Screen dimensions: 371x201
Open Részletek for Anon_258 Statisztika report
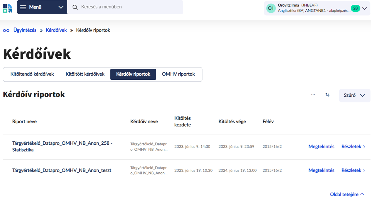click(353, 146)
